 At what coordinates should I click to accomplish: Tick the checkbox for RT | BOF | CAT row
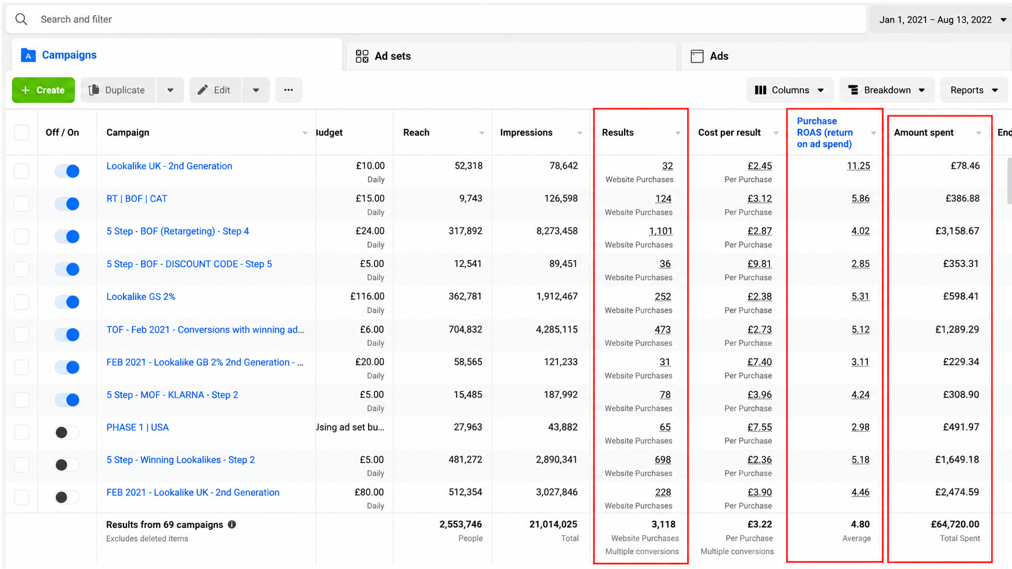click(21, 204)
